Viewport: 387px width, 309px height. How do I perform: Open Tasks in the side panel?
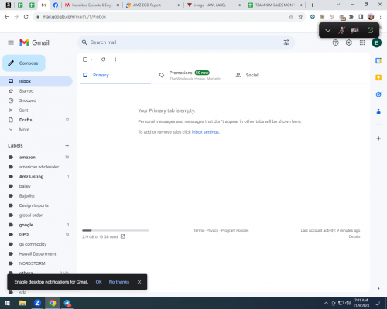[378, 94]
